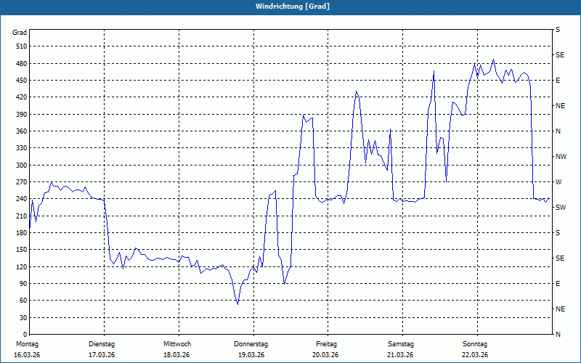Screen dimensions: 581x363
Task: Select the Montag day label
Action: (27, 343)
